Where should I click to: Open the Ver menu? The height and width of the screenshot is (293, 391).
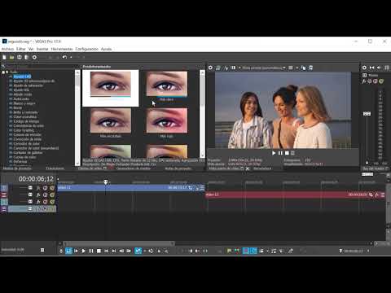click(31, 49)
